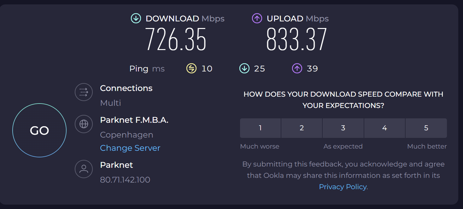Select rating 2 for download speed
Screen dimensions: 463x209
click(x=302, y=128)
